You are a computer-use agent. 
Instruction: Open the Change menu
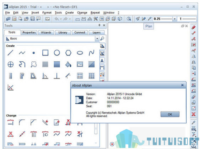pyautogui.click(x=82, y=13)
